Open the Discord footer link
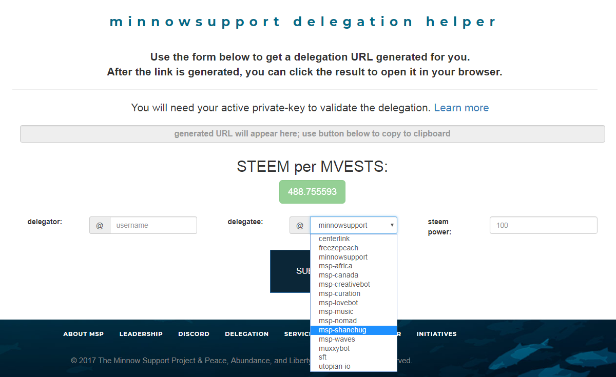 [194, 334]
